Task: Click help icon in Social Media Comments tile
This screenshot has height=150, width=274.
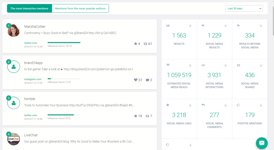Action: (x=225, y=106)
